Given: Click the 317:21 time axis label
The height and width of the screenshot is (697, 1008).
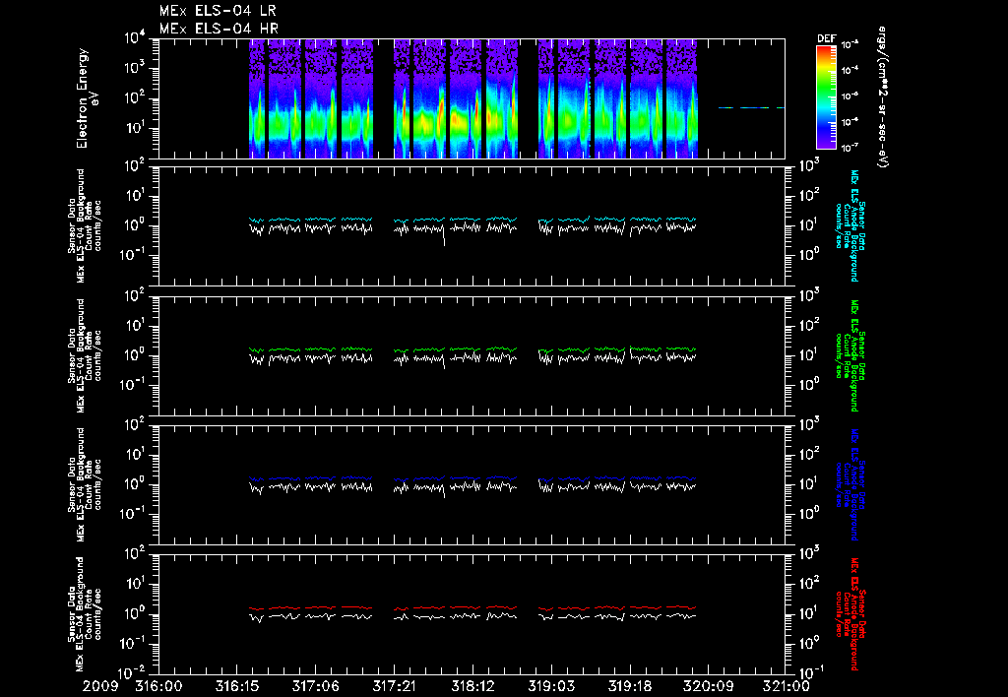Looking at the screenshot, I should click(x=394, y=686).
